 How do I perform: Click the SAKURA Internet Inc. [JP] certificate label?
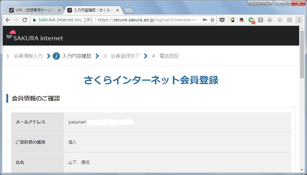click(65, 20)
